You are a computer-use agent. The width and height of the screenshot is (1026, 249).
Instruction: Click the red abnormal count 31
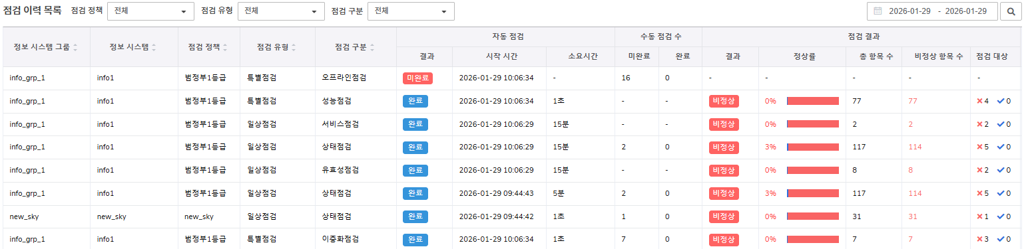click(913, 216)
